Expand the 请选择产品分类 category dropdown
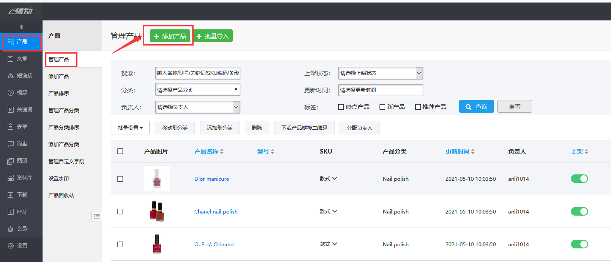 coord(197,90)
